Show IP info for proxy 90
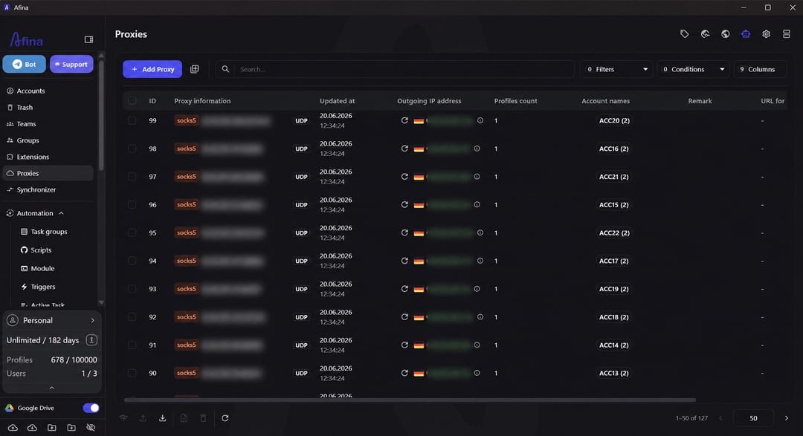Viewport: 803px width, 436px height. pyautogui.click(x=477, y=373)
